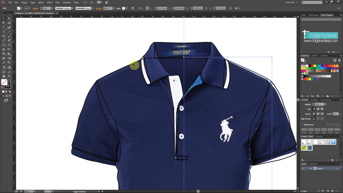Screen dimensions: 343x193
Task: Switch to the Artboards tab
Action: [x=313, y=164]
